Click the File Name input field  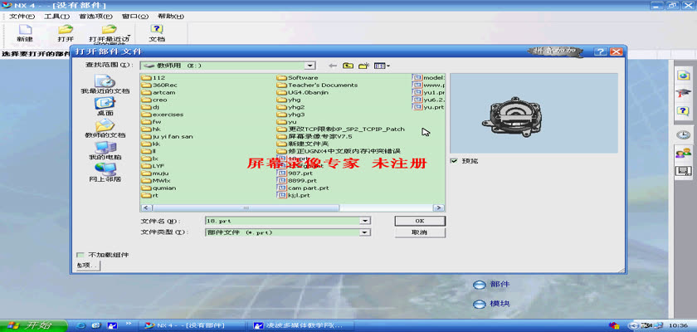[283, 221]
